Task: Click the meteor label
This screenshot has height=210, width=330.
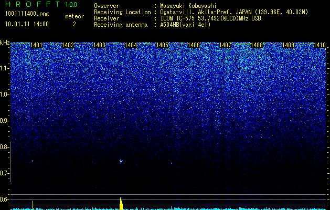Action: point(74,16)
